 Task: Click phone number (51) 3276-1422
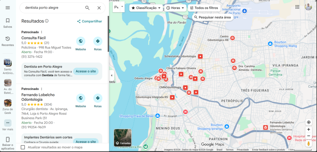tap(32, 57)
